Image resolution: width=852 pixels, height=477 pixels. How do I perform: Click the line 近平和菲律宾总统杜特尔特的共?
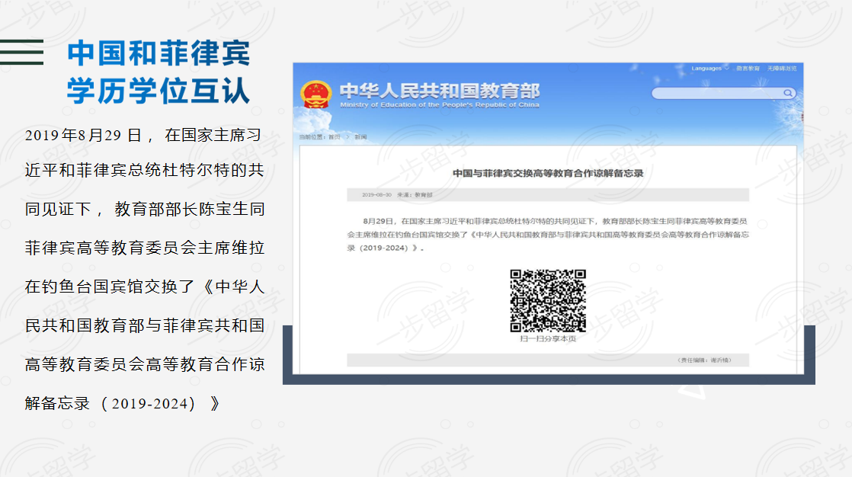pos(145,170)
